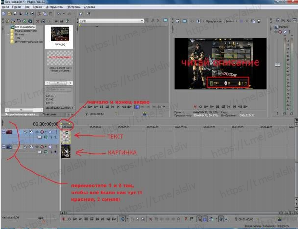298x229 pixels.
Task: Click red X remove media icon
Action: [39, 21]
